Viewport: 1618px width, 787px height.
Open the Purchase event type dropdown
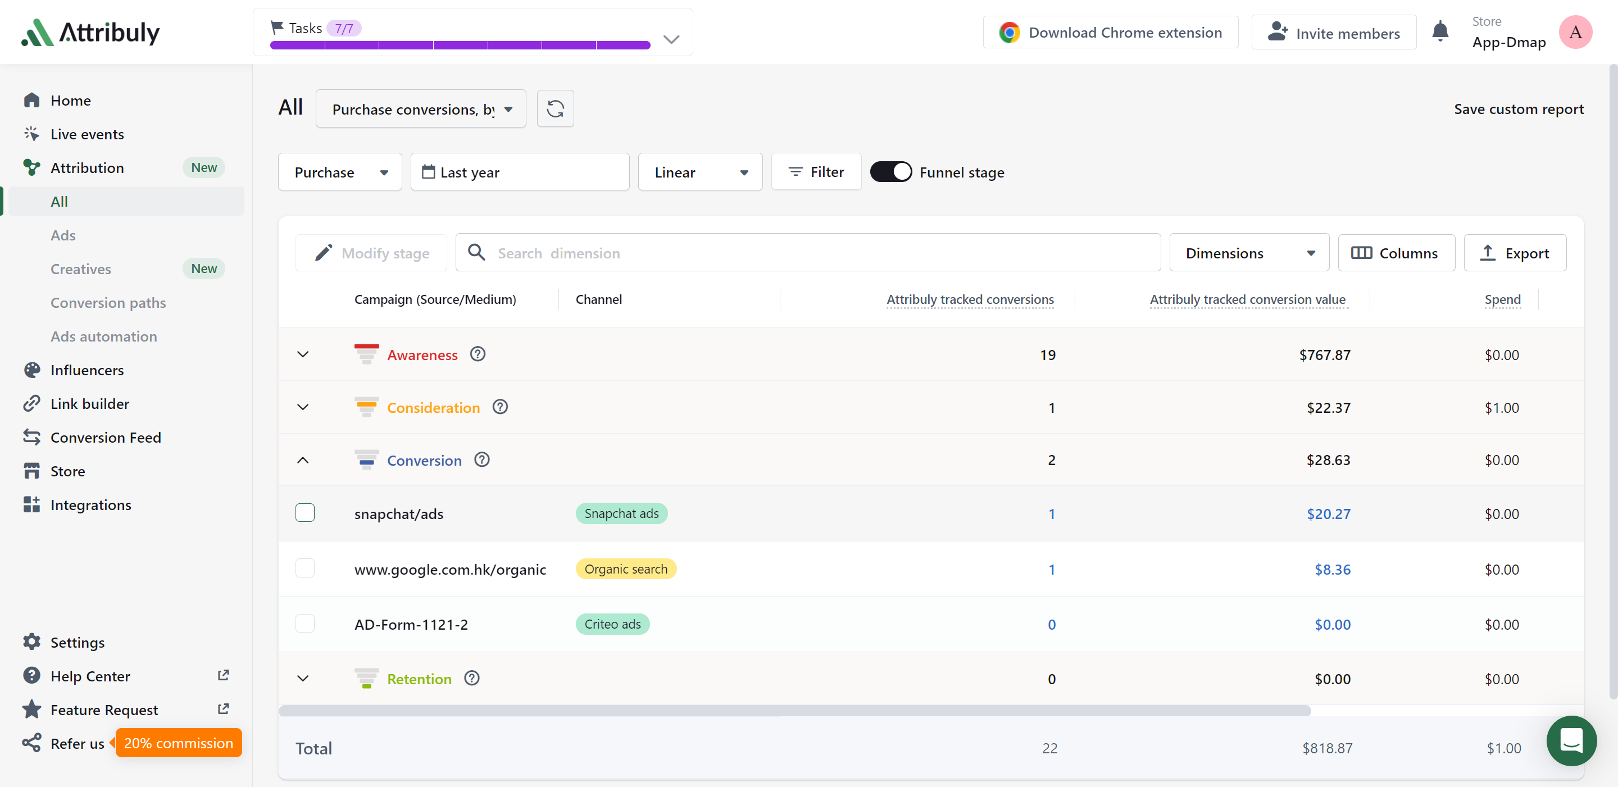tap(340, 172)
